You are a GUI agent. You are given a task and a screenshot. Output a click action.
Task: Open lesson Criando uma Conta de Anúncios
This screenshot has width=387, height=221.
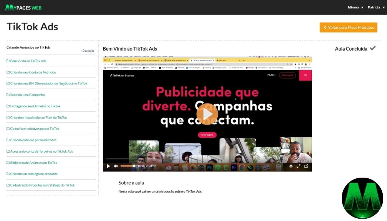pyautogui.click(x=33, y=72)
